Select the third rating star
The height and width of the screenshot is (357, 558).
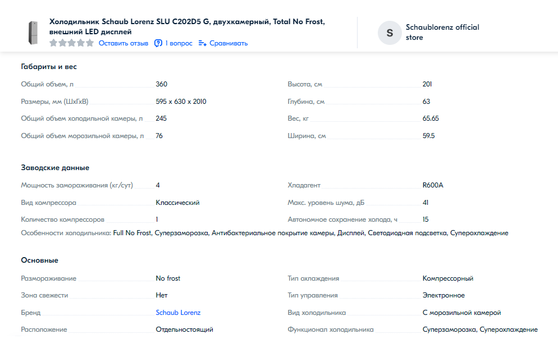(71, 43)
